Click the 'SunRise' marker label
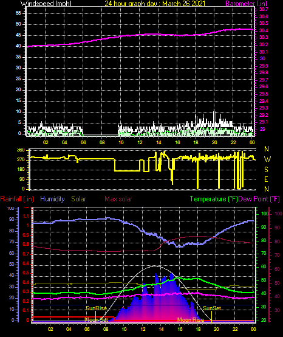The image size is (283, 337). (x=97, y=308)
